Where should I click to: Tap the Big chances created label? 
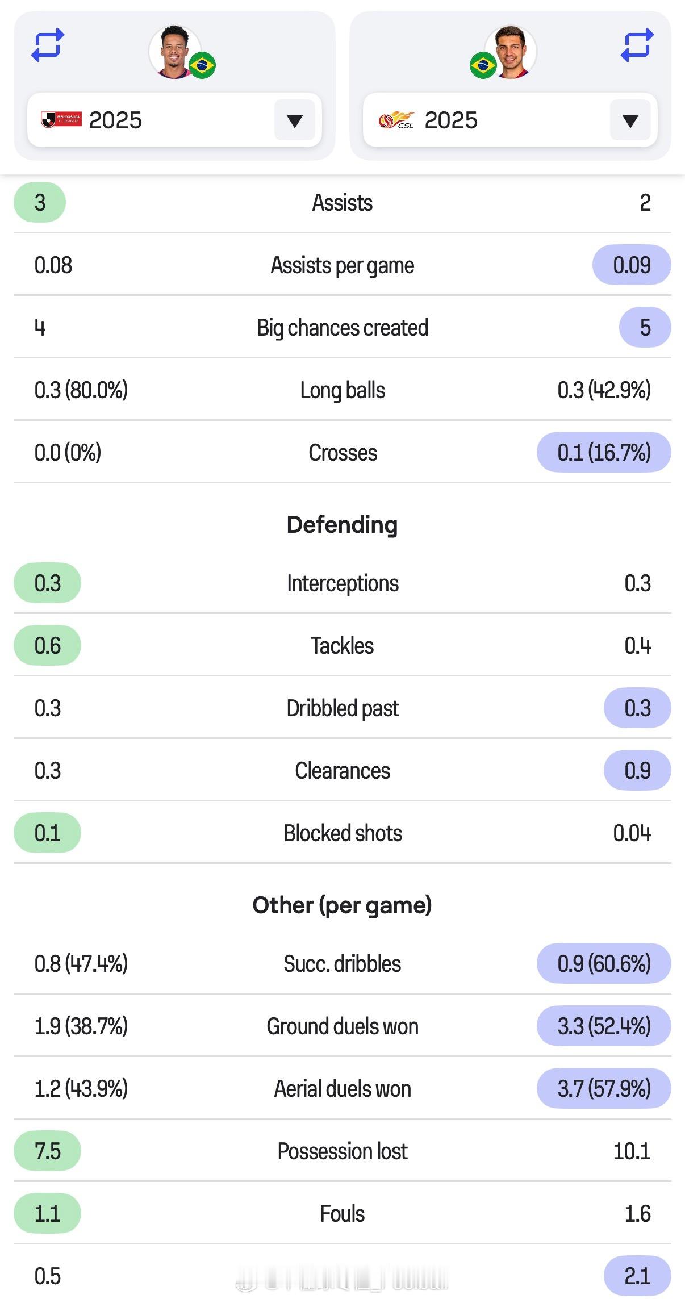[342, 328]
